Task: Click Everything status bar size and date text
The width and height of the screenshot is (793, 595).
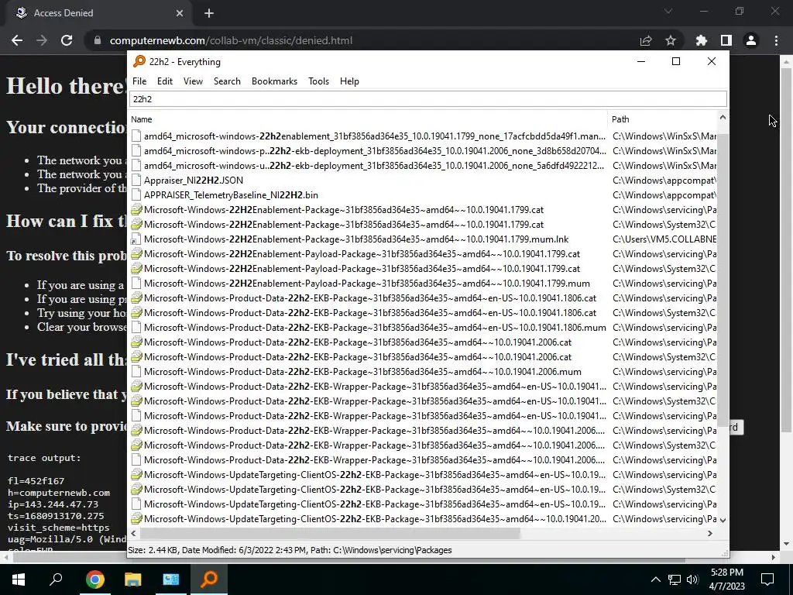Action: click(x=290, y=550)
